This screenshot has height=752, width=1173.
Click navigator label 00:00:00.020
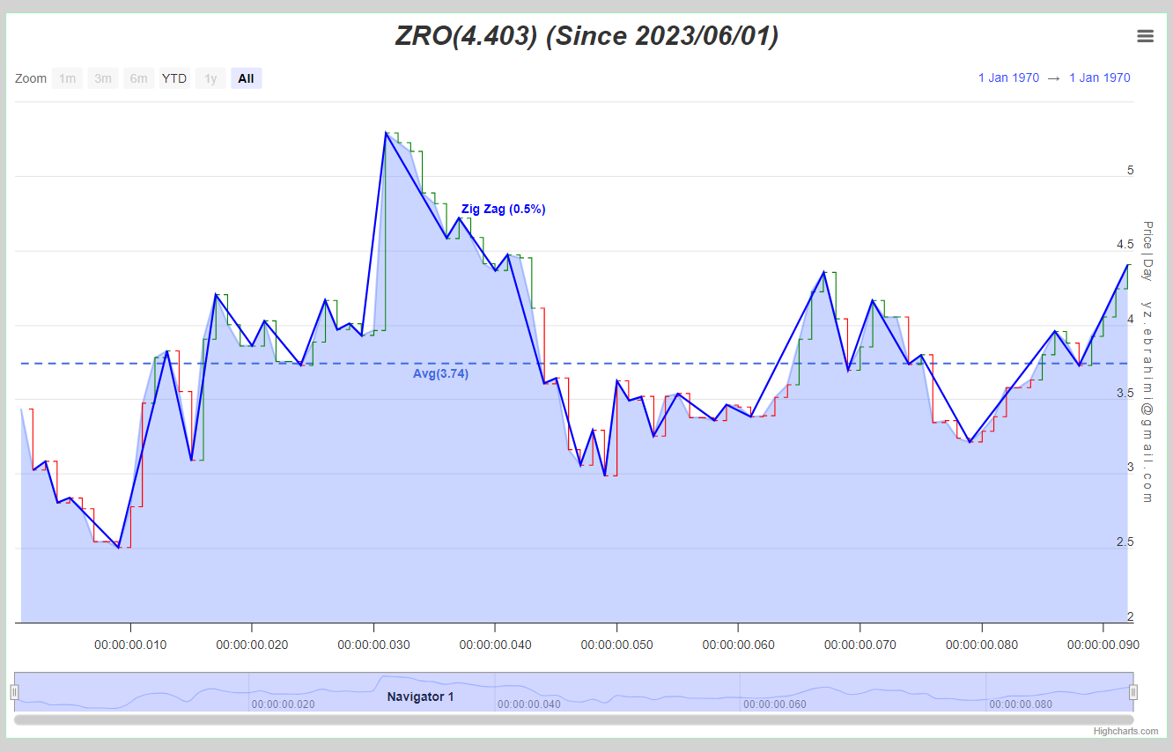click(284, 704)
